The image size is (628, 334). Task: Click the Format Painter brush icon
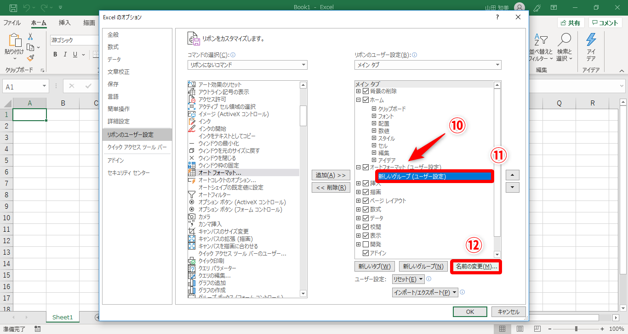click(30, 58)
